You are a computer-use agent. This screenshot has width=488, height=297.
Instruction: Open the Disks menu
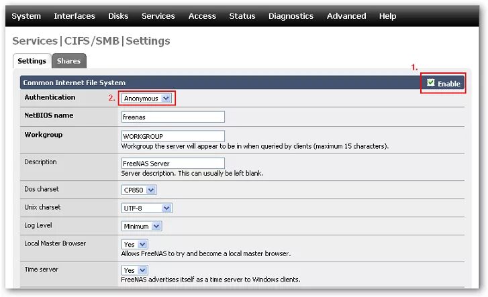click(118, 16)
